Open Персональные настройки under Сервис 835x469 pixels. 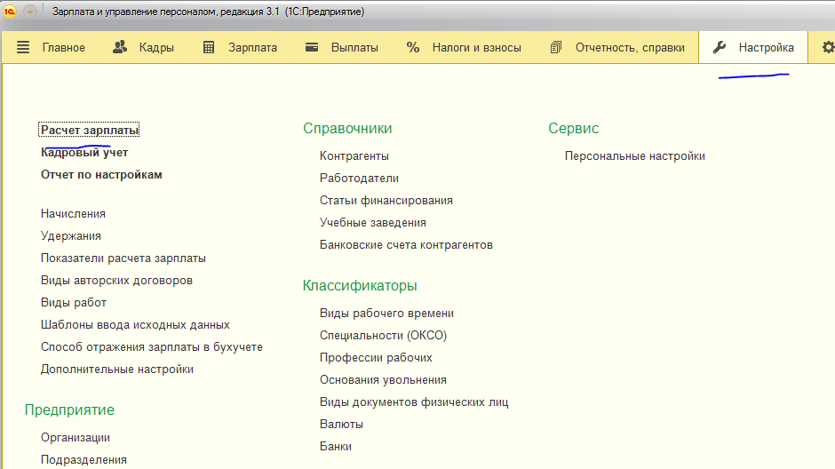[635, 156]
